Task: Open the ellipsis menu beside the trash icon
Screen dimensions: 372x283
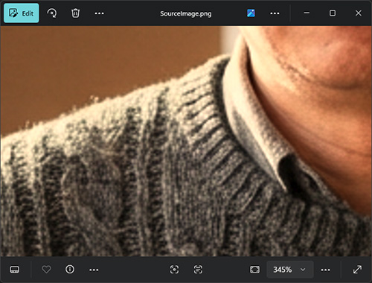Action: pos(99,13)
